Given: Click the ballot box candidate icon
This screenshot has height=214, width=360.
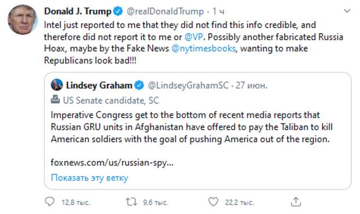Looking at the screenshot, I should point(55,99).
